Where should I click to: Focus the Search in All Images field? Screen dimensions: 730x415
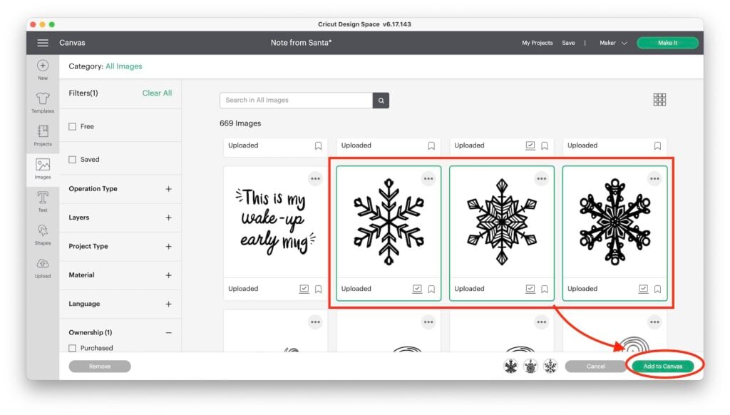(296, 100)
